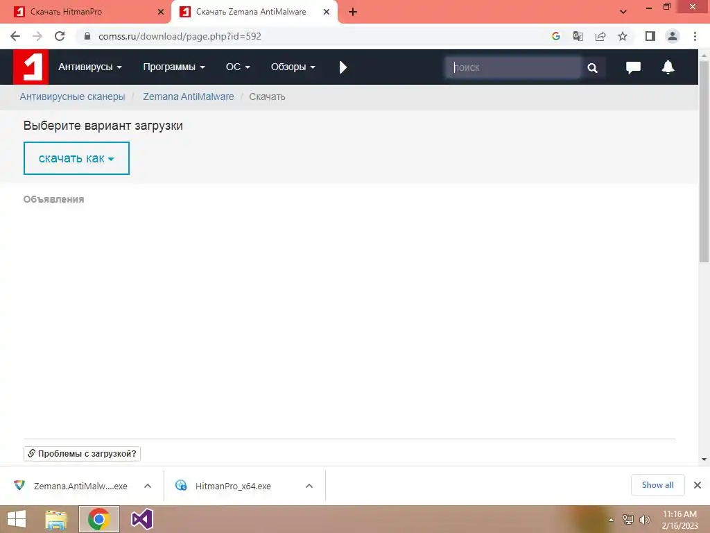Open the notifications bell icon
The image size is (710, 533).
tap(668, 67)
